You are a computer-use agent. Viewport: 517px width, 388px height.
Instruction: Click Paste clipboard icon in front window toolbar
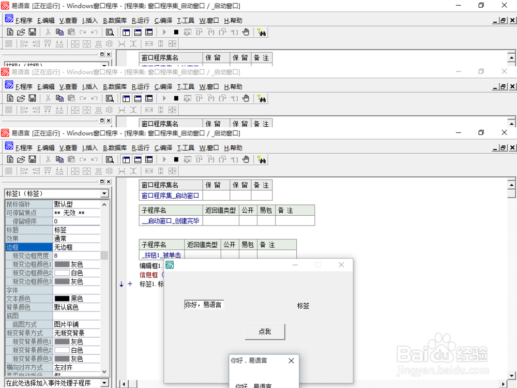tap(71, 160)
